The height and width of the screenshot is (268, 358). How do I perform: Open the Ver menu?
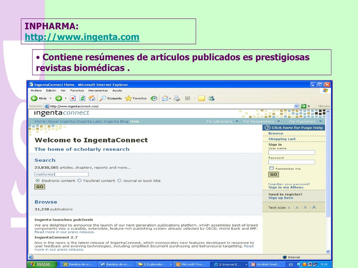[63, 90]
